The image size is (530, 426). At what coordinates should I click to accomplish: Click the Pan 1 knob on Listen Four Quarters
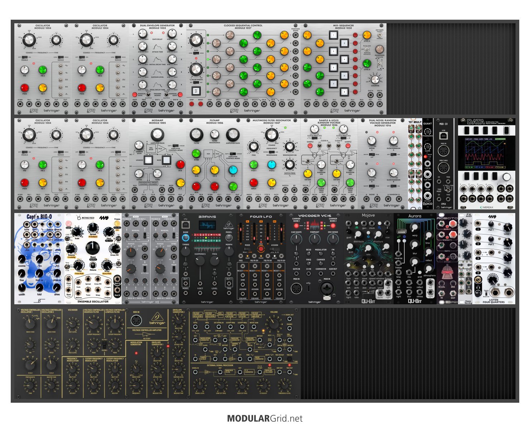pos(491,225)
